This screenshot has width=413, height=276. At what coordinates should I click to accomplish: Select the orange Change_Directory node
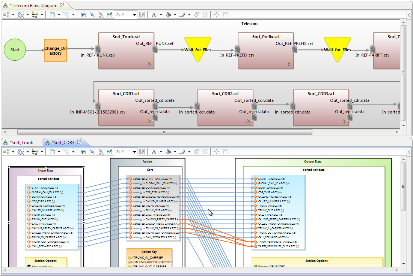[x=55, y=51]
